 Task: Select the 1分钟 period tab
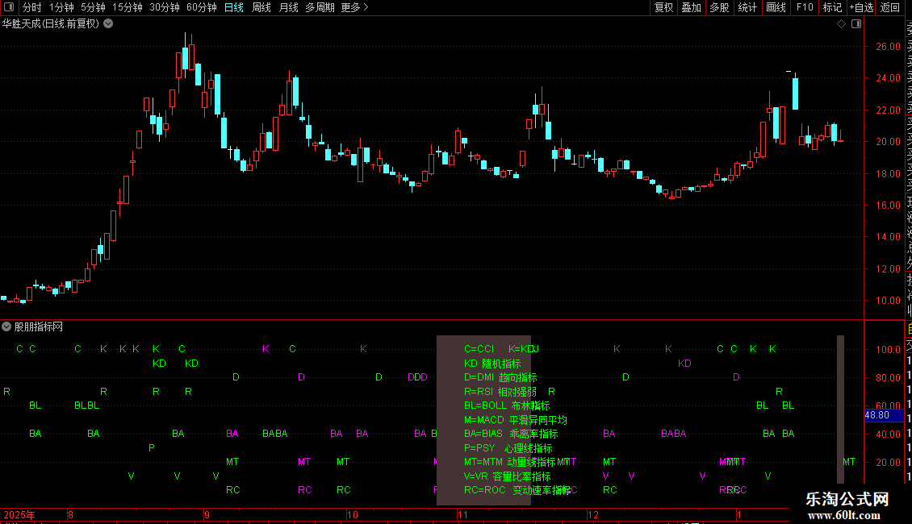click(x=61, y=7)
